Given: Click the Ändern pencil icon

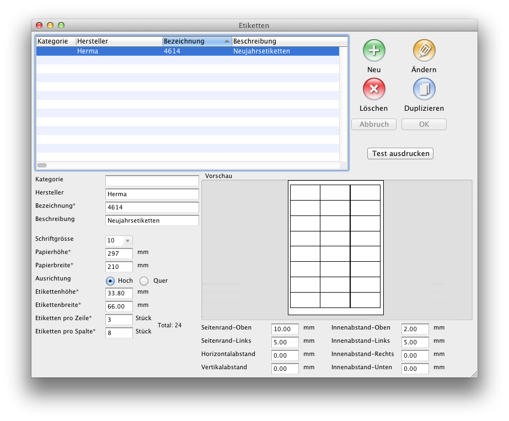Looking at the screenshot, I should (424, 51).
